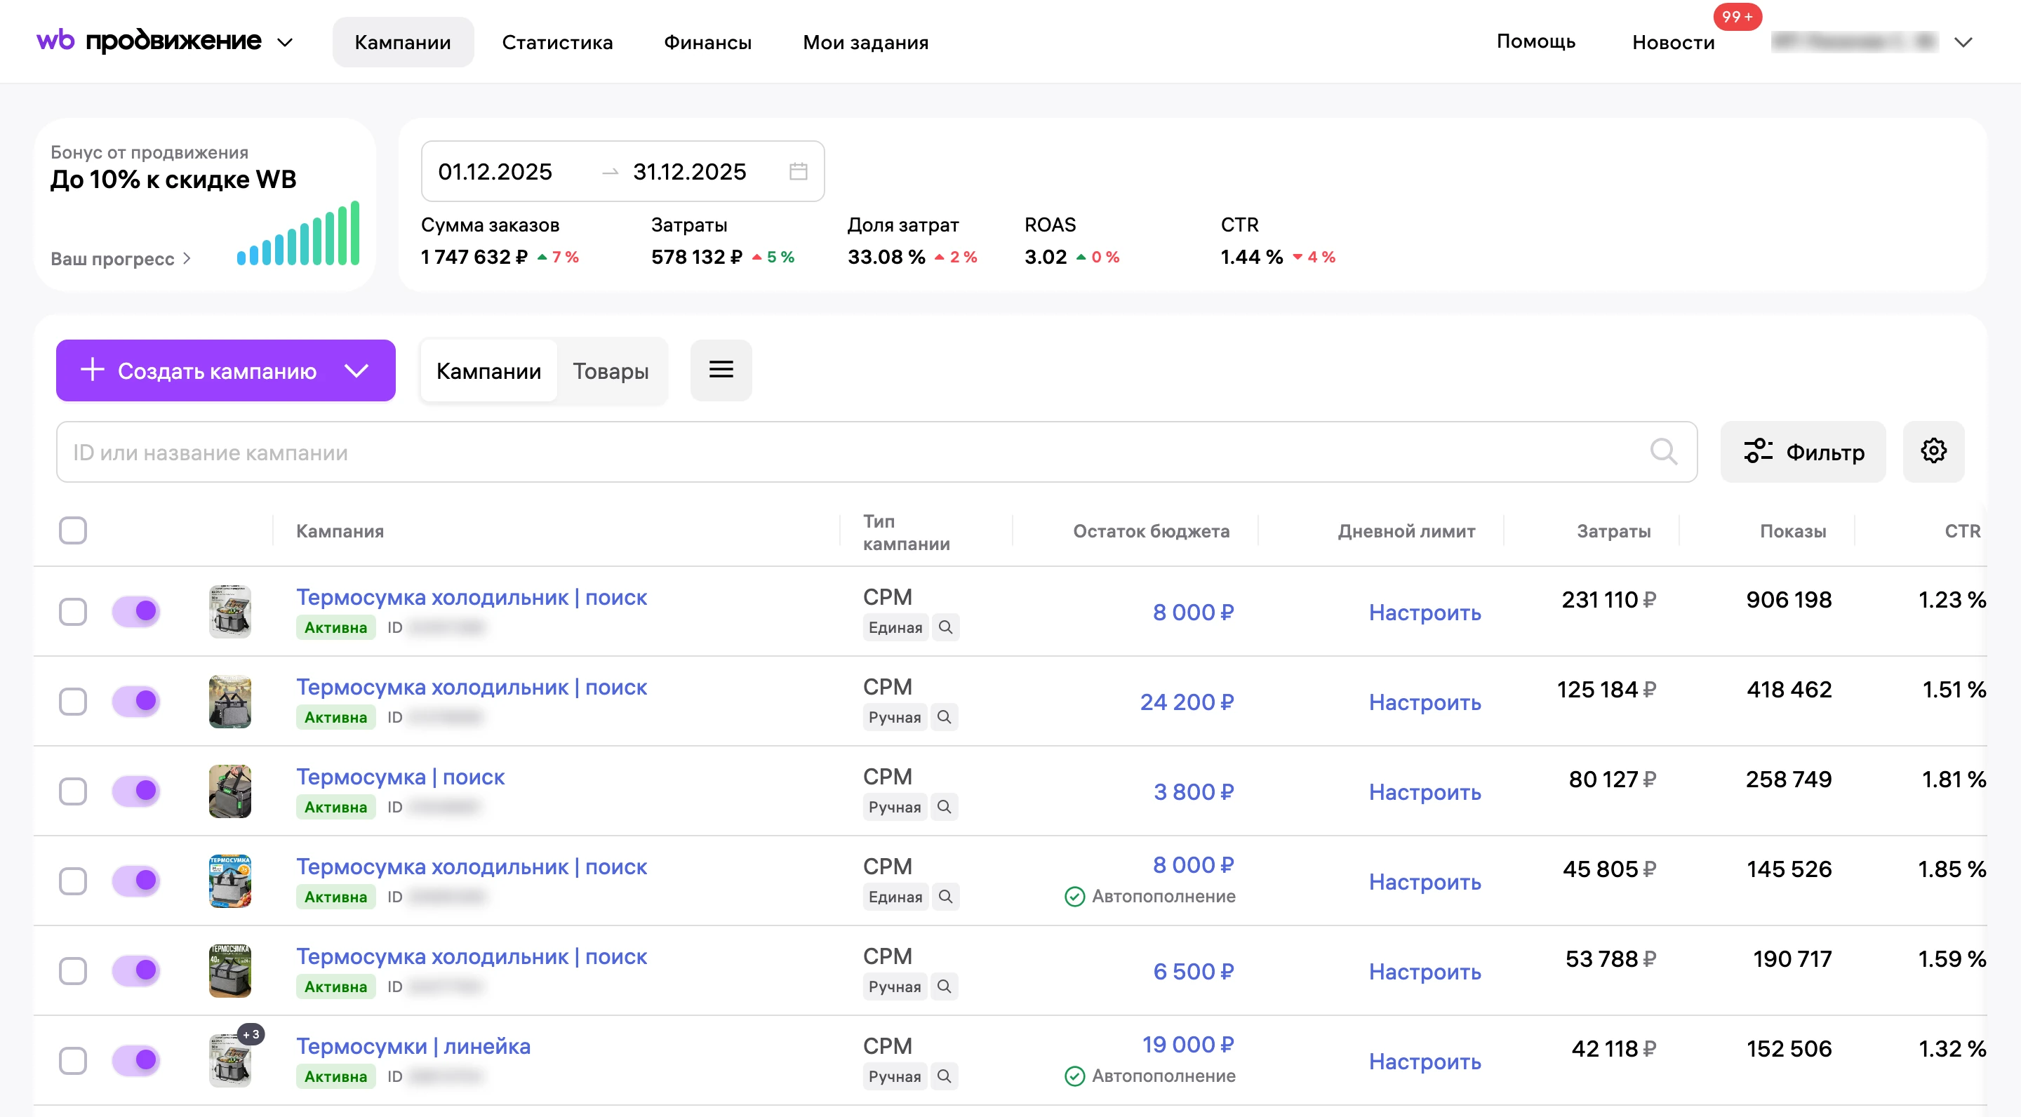Click Настроить daily limit for Термосумка | поиск
The image size is (2021, 1117).
pos(1425,792)
